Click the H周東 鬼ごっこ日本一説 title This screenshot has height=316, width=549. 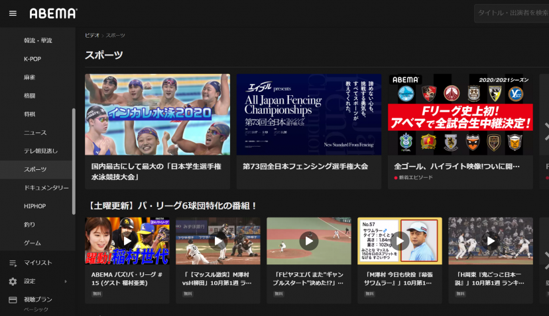(x=489, y=278)
